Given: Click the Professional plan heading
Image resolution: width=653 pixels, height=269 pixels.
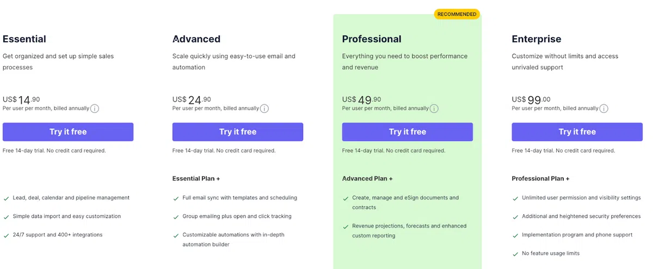Looking at the screenshot, I should pyautogui.click(x=372, y=39).
